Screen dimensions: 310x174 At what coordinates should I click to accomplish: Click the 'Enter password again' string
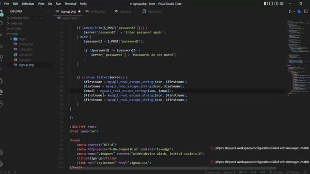145,32
